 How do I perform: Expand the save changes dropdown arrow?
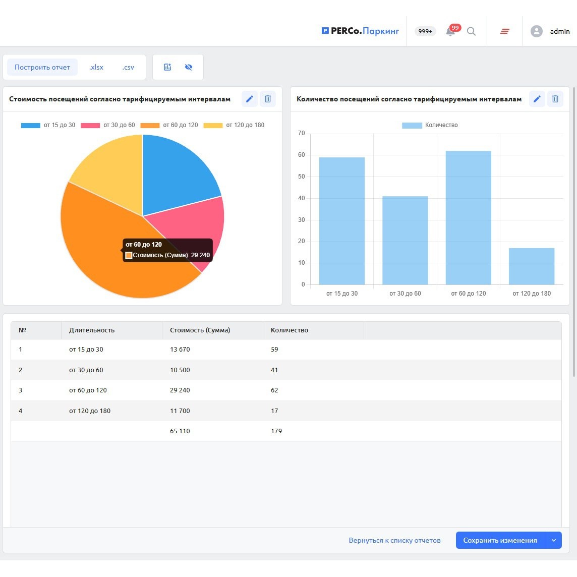(553, 540)
